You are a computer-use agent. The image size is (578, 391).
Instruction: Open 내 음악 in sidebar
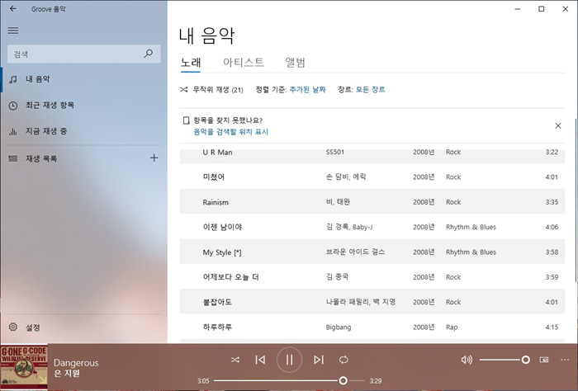pyautogui.click(x=82, y=79)
